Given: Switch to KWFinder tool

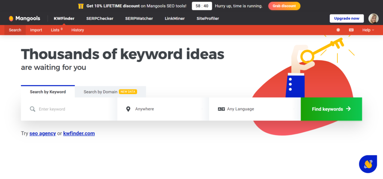Looking at the screenshot, I should (x=64, y=19).
